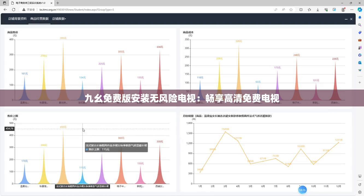Click the 商品成本 chart title

188,32
